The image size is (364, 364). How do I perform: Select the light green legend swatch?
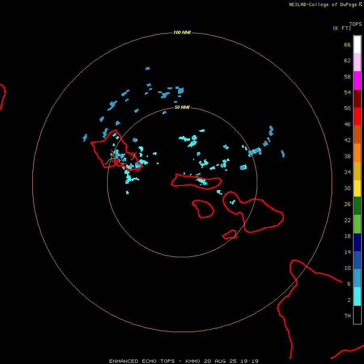[x=357, y=224]
